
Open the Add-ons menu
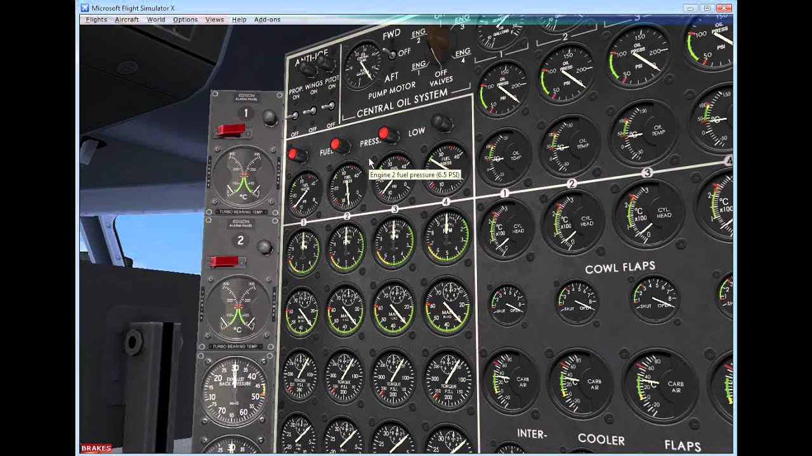267,20
